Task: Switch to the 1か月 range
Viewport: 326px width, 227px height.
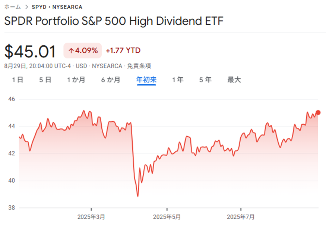Action: 76,80
